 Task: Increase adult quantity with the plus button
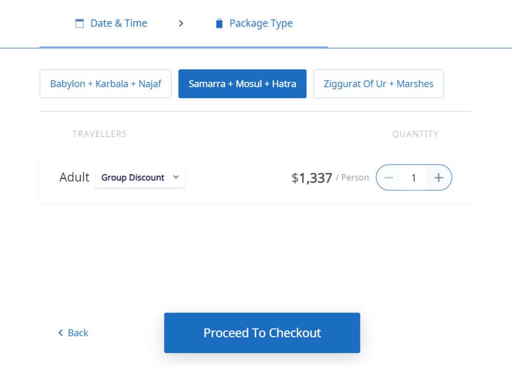(x=438, y=178)
